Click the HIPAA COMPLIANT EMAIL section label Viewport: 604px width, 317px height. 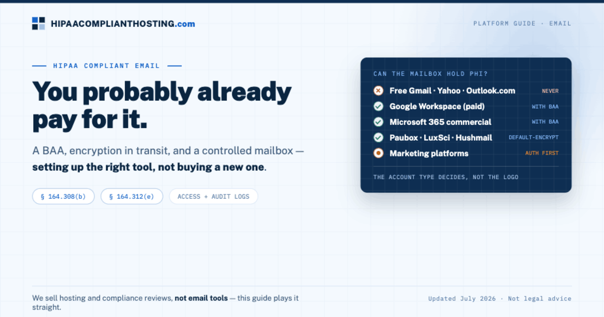point(107,65)
